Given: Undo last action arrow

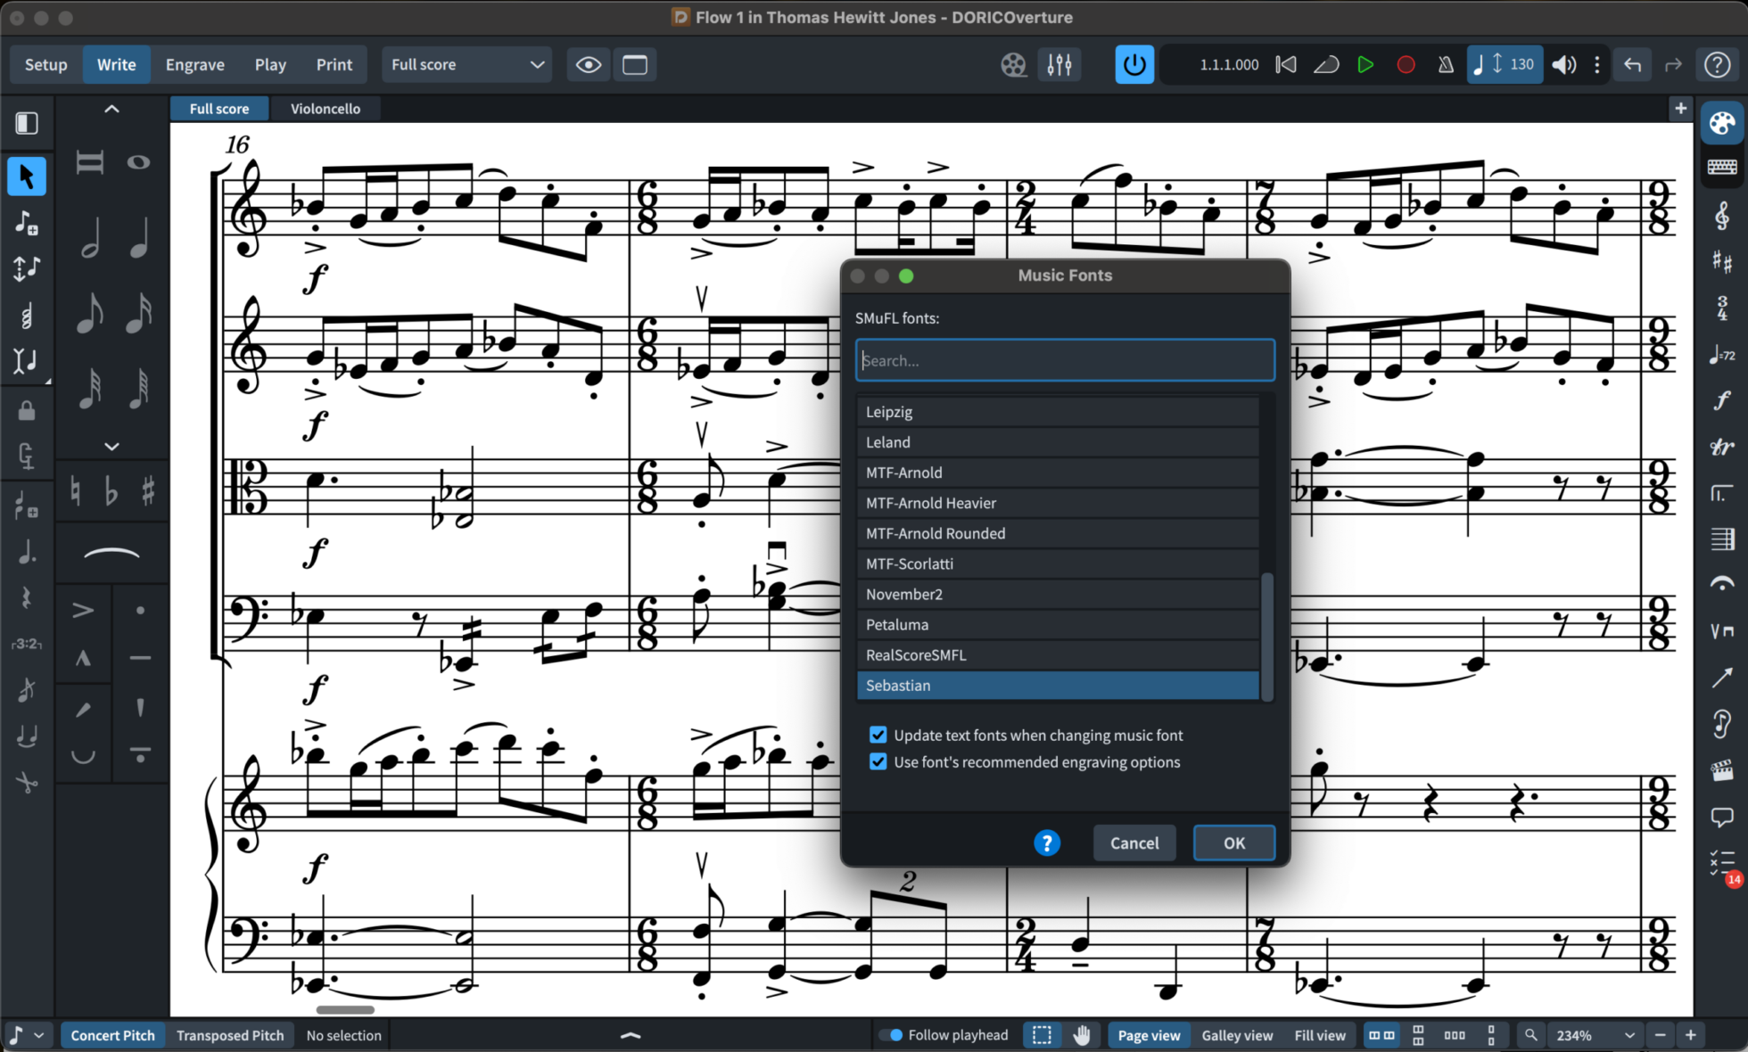Looking at the screenshot, I should [x=1632, y=64].
